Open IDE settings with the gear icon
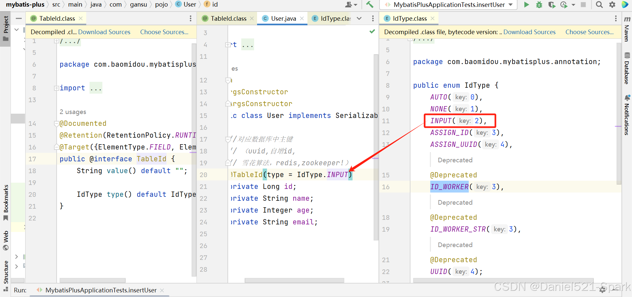632x297 pixels. 612,5
